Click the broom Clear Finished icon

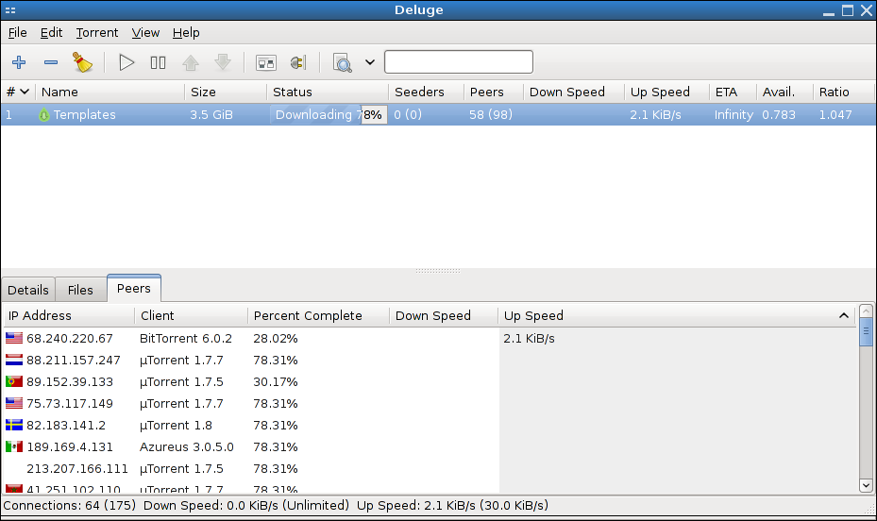(83, 63)
